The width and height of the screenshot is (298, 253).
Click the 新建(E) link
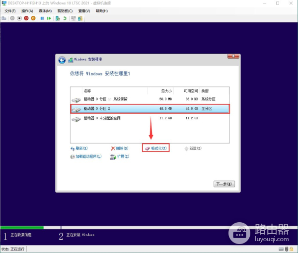tap(193, 149)
